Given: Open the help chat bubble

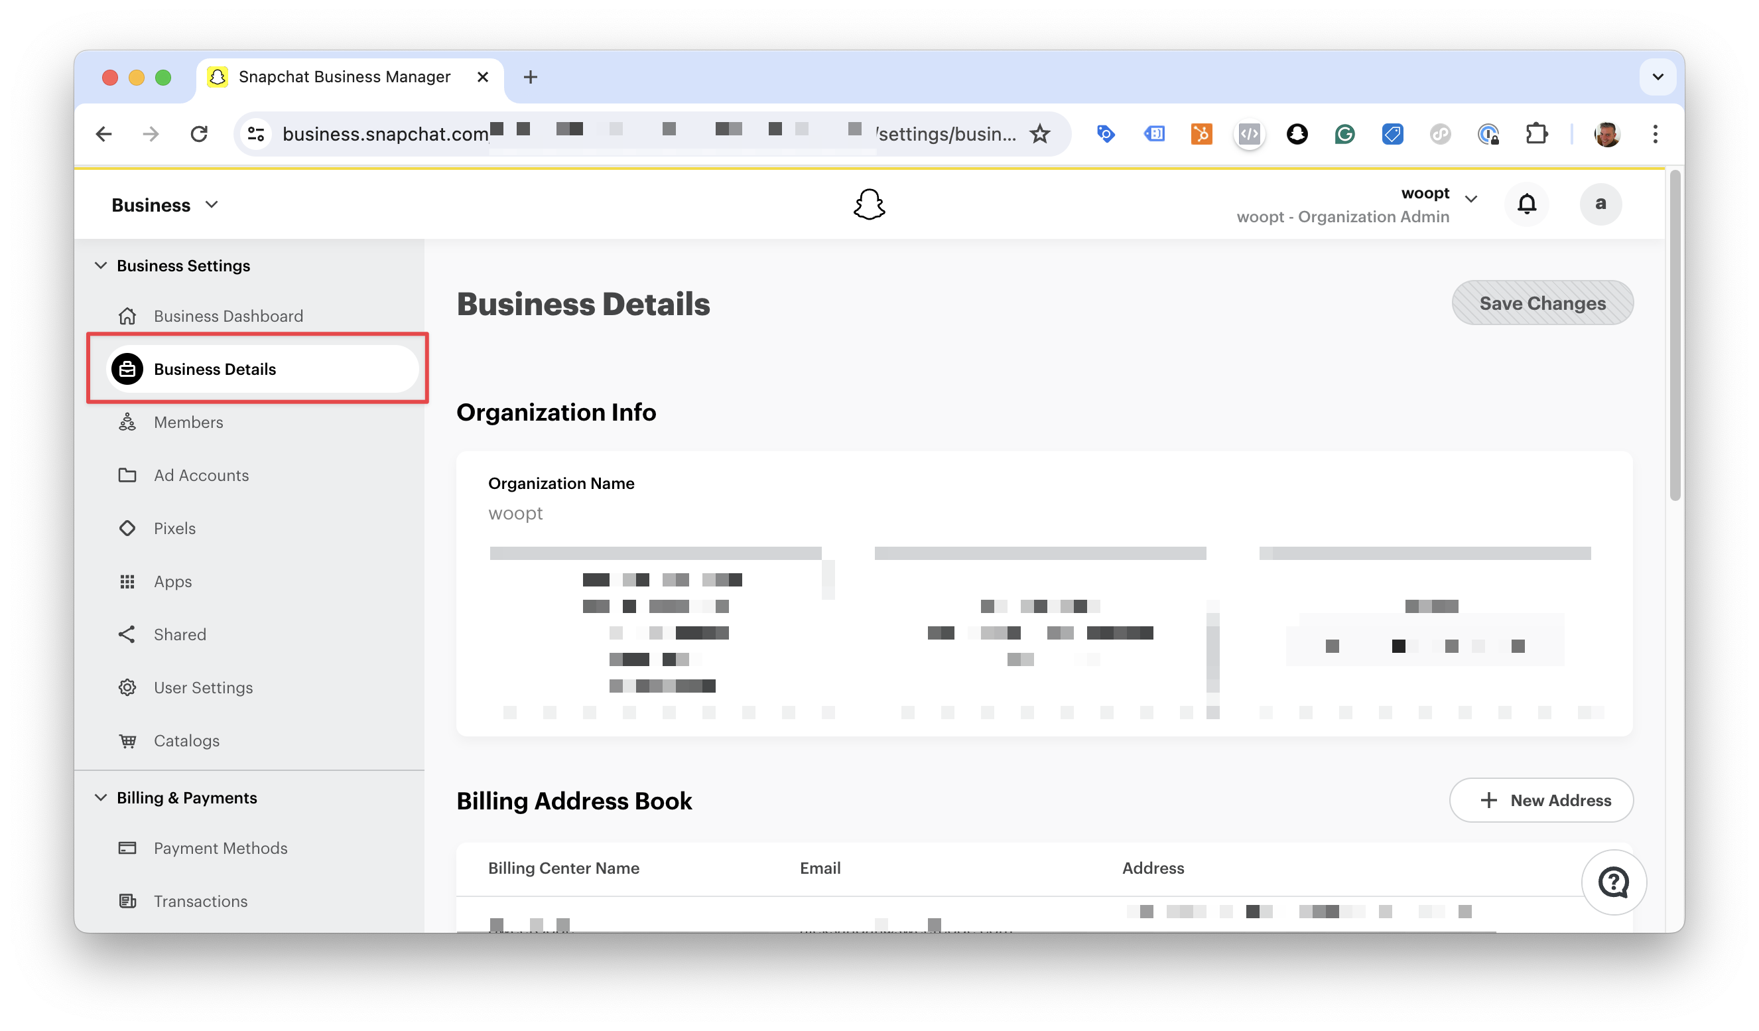Looking at the screenshot, I should point(1614,882).
